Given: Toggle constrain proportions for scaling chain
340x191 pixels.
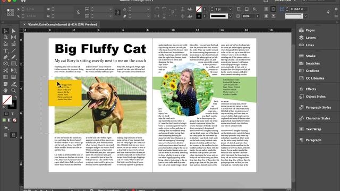Looking at the screenshot, I should [x=117, y=13].
